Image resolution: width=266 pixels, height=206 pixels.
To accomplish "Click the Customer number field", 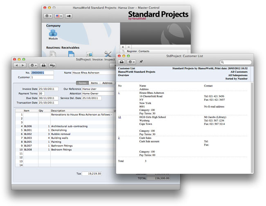I will pos(42,77).
